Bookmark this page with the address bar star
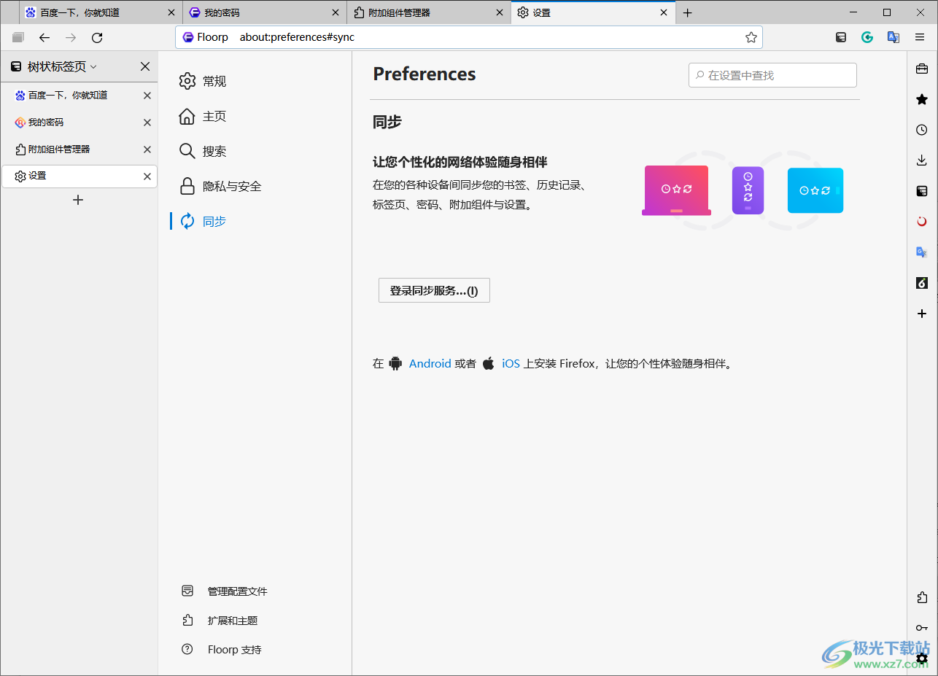This screenshot has width=938, height=676. coord(751,36)
